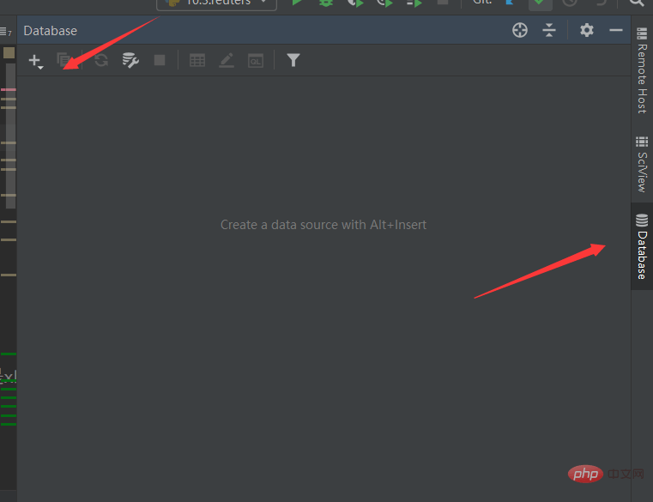
Task: Toggle the Database side tab
Action: [x=642, y=246]
